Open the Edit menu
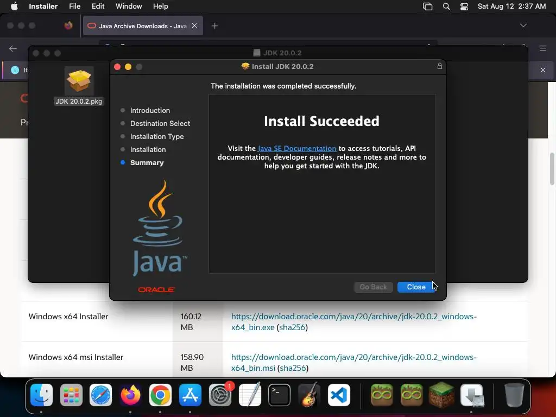This screenshot has width=556, height=417. pos(98,6)
